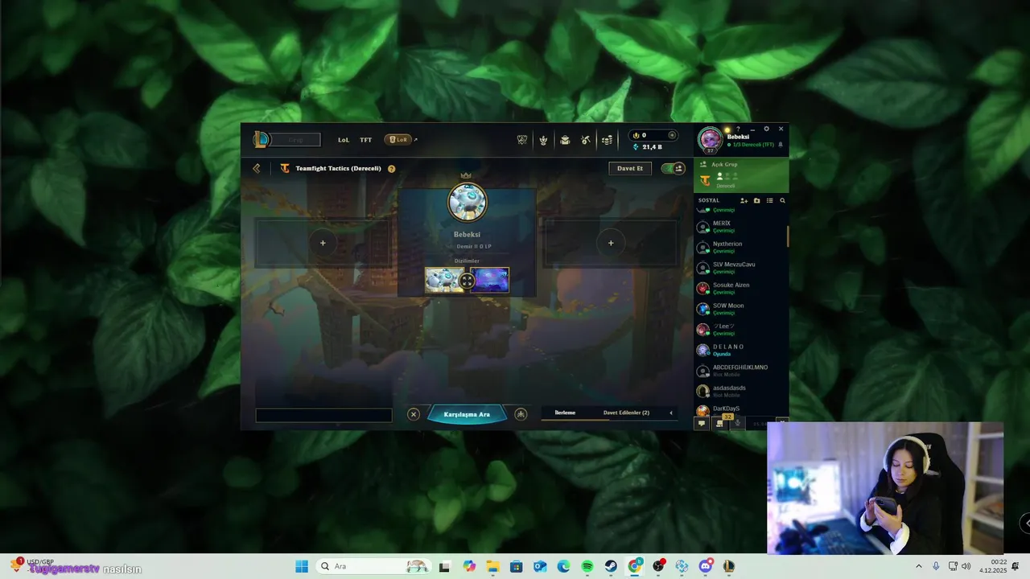Viewport: 1030px width, 579px height.
Task: Click the notification bell near Bebeksi
Action: click(x=780, y=145)
